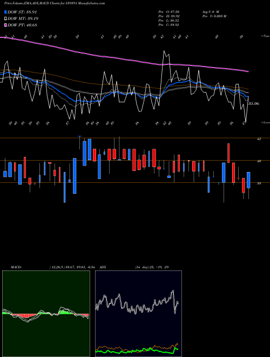270x357 pixels.
Task: Open the green MACD histogram panel
Action: (x=46, y=314)
